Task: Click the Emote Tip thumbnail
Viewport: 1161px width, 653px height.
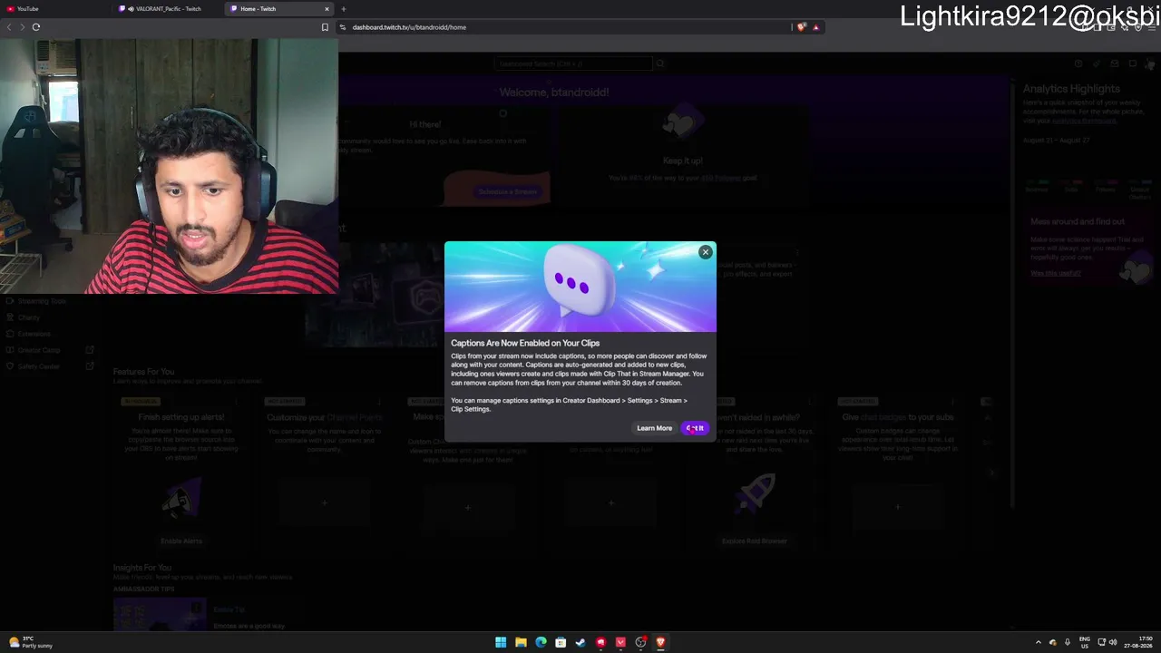Action: click(x=161, y=614)
